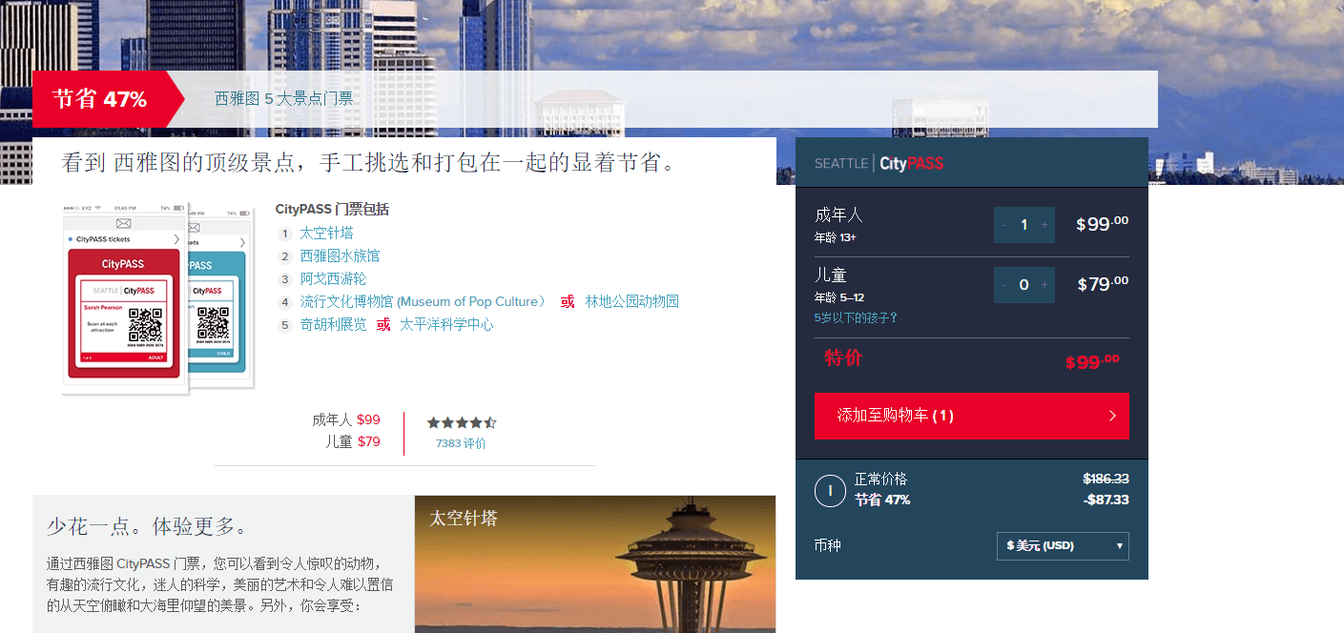1344x633 pixels.
Task: Open the 太空针塔 attraction link
Action: tap(326, 233)
